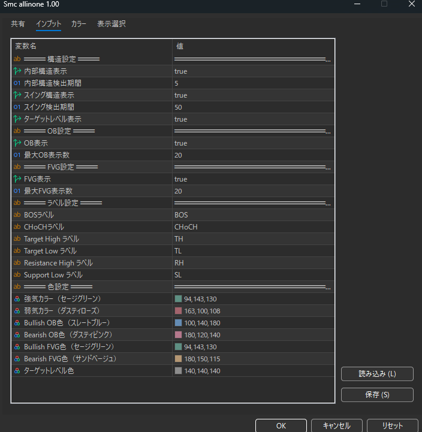This screenshot has height=432, width=422.
Task: Click the color icon beside Bearish FVG色
Action: coord(17,359)
